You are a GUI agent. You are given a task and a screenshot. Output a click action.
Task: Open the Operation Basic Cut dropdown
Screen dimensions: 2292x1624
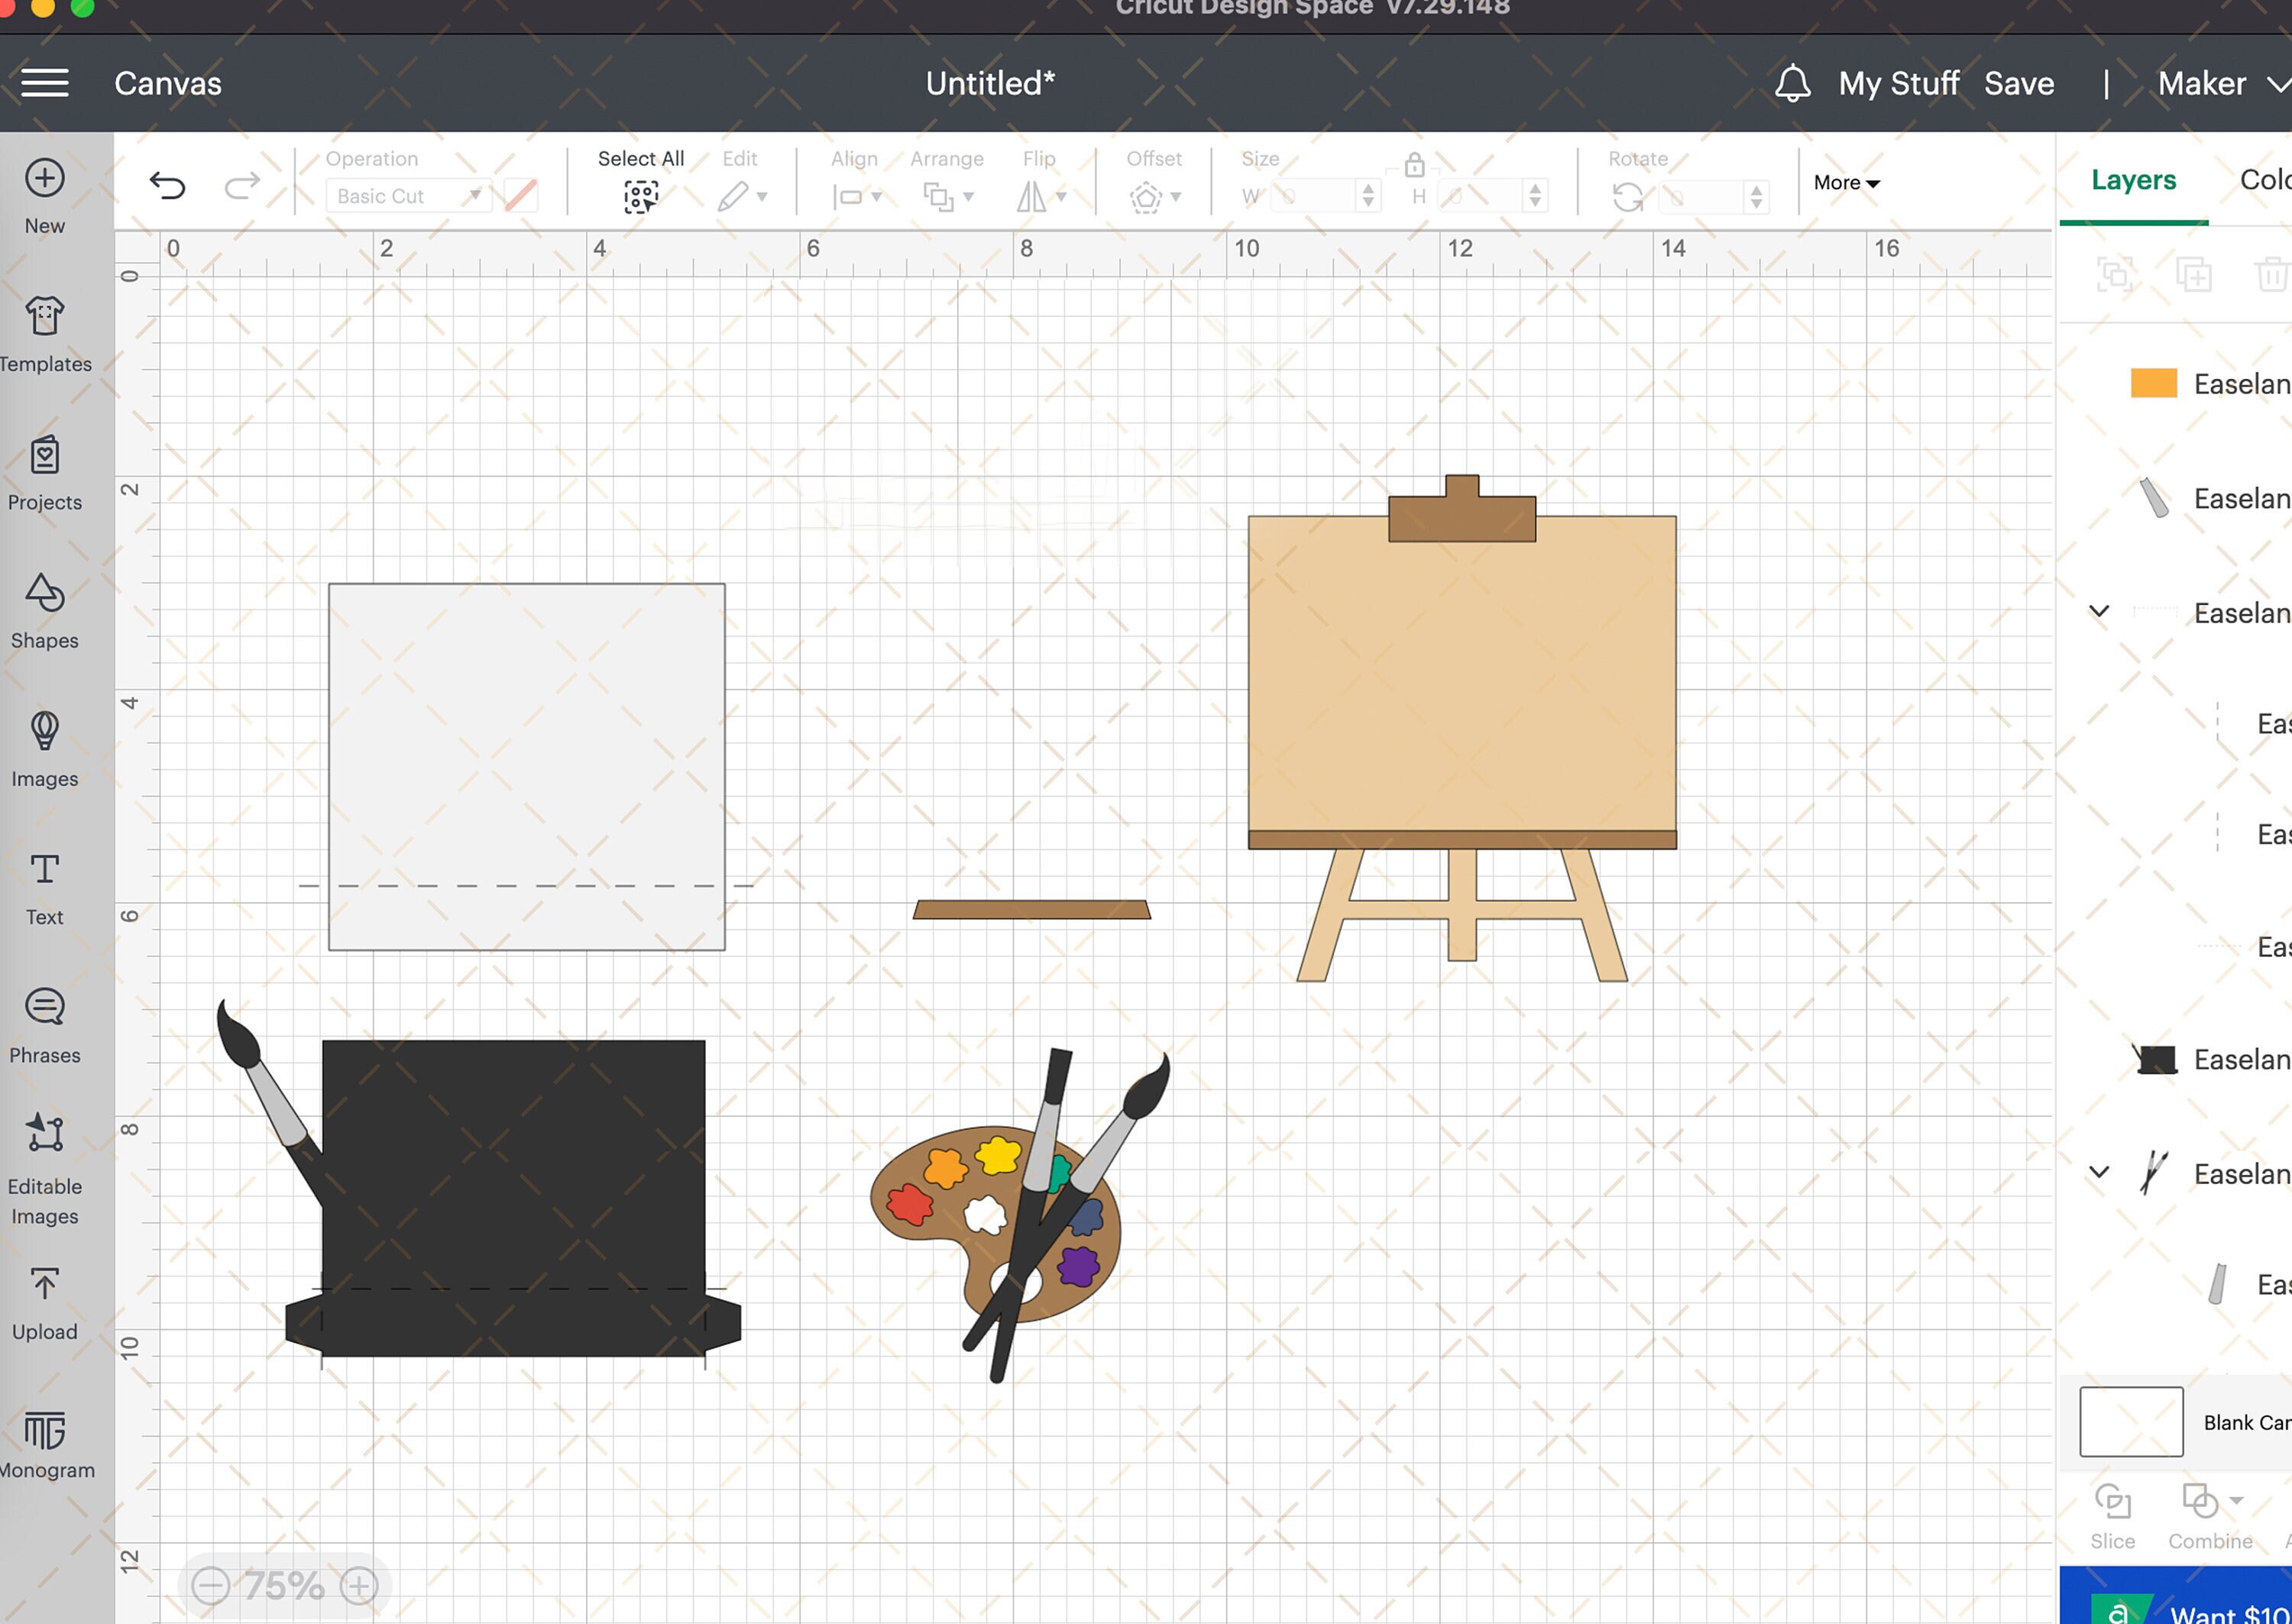408,196
